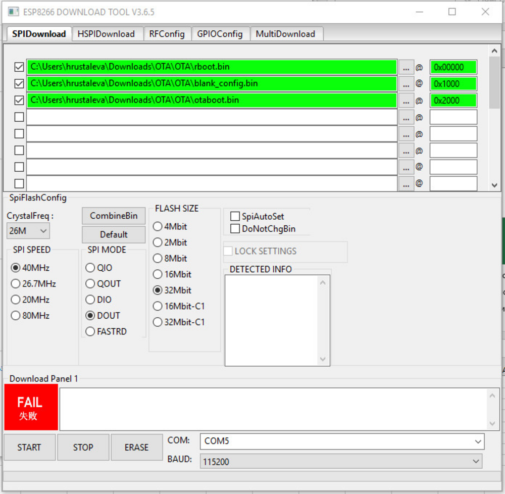Click the 0x1000 address field
Screen dimensions: 505x494
coord(453,84)
